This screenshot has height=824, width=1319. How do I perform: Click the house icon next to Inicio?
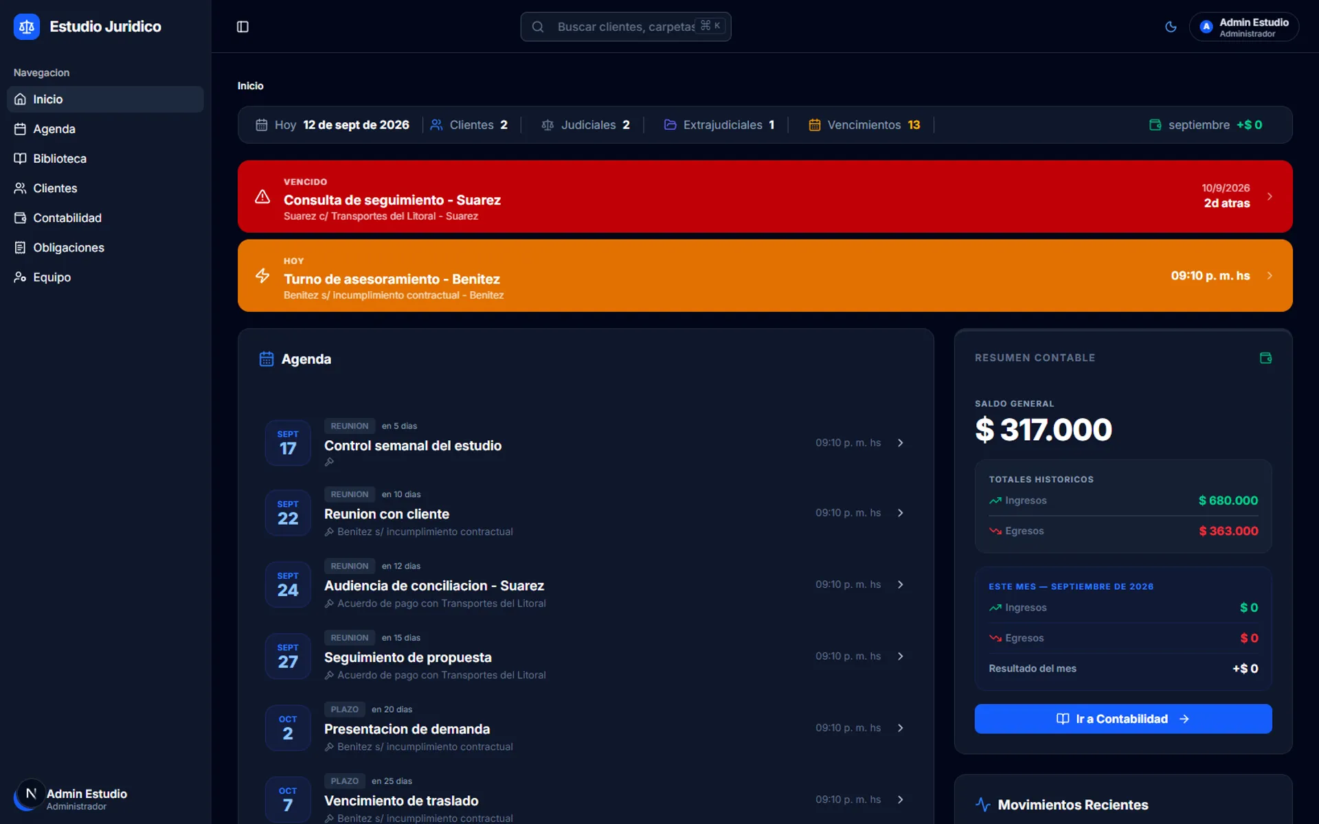[x=20, y=100]
